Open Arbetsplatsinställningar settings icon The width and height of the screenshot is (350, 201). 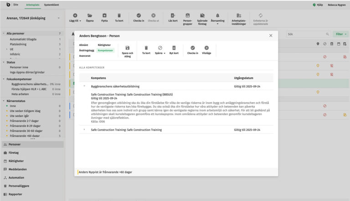[239, 15]
